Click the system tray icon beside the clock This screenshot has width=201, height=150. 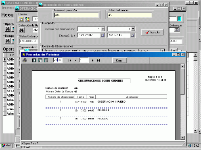click(190, 146)
